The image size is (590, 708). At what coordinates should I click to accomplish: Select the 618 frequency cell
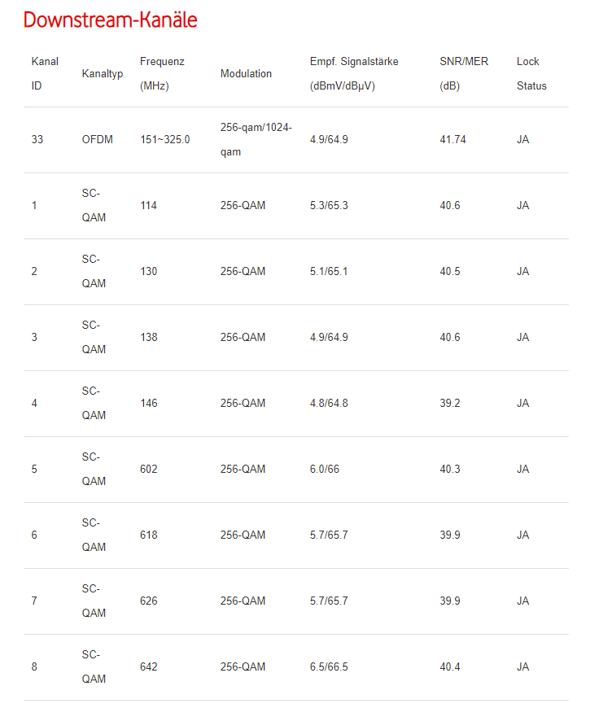click(x=148, y=535)
